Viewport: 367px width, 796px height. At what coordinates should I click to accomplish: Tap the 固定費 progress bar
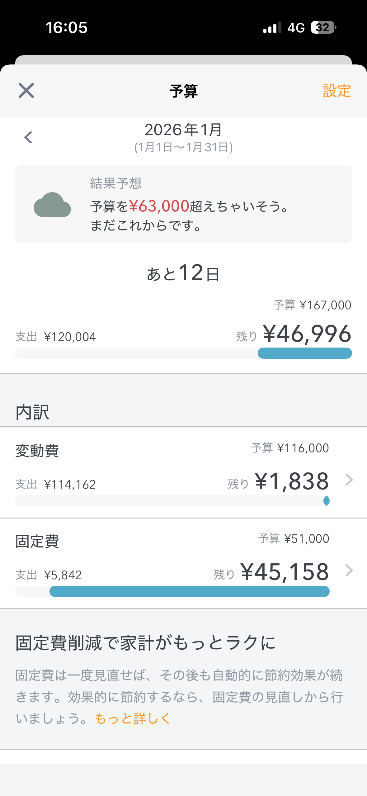[x=172, y=591]
